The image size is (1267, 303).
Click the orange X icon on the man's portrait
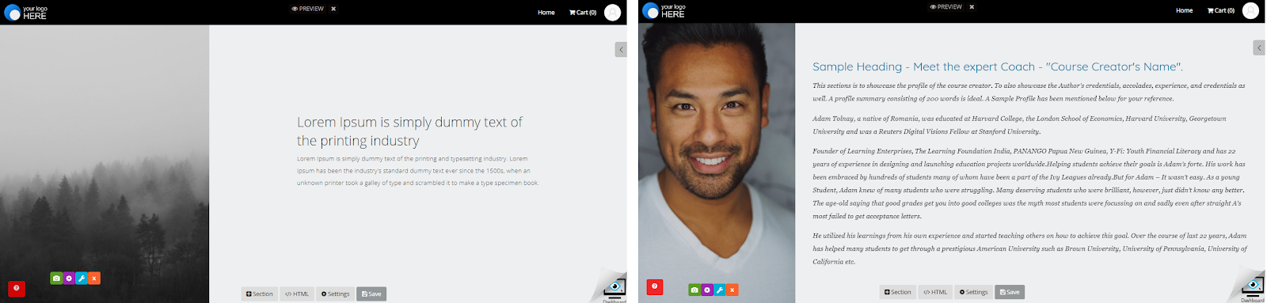732,290
